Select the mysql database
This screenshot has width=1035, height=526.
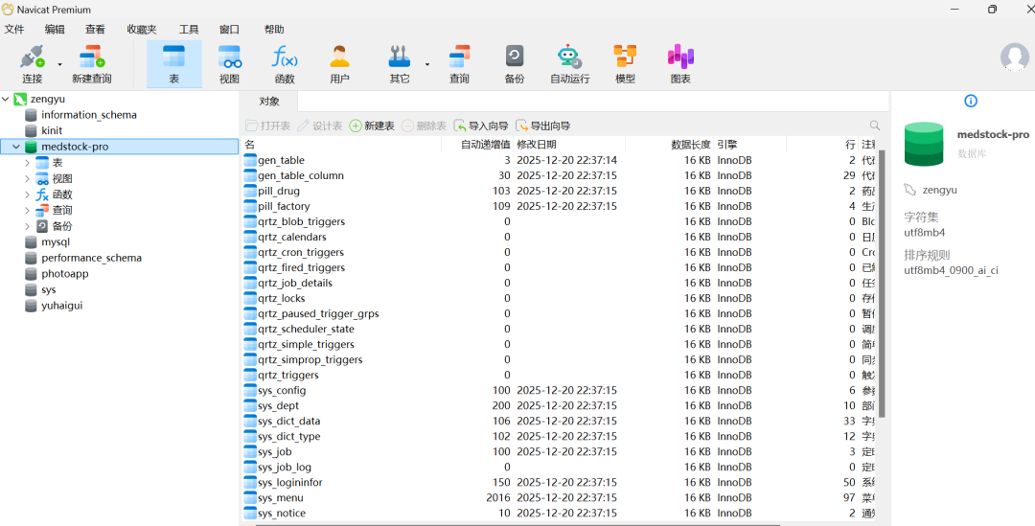pos(56,242)
